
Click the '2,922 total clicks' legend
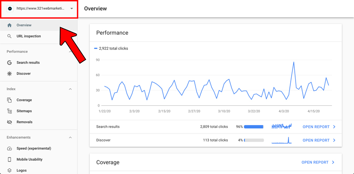[111, 48]
